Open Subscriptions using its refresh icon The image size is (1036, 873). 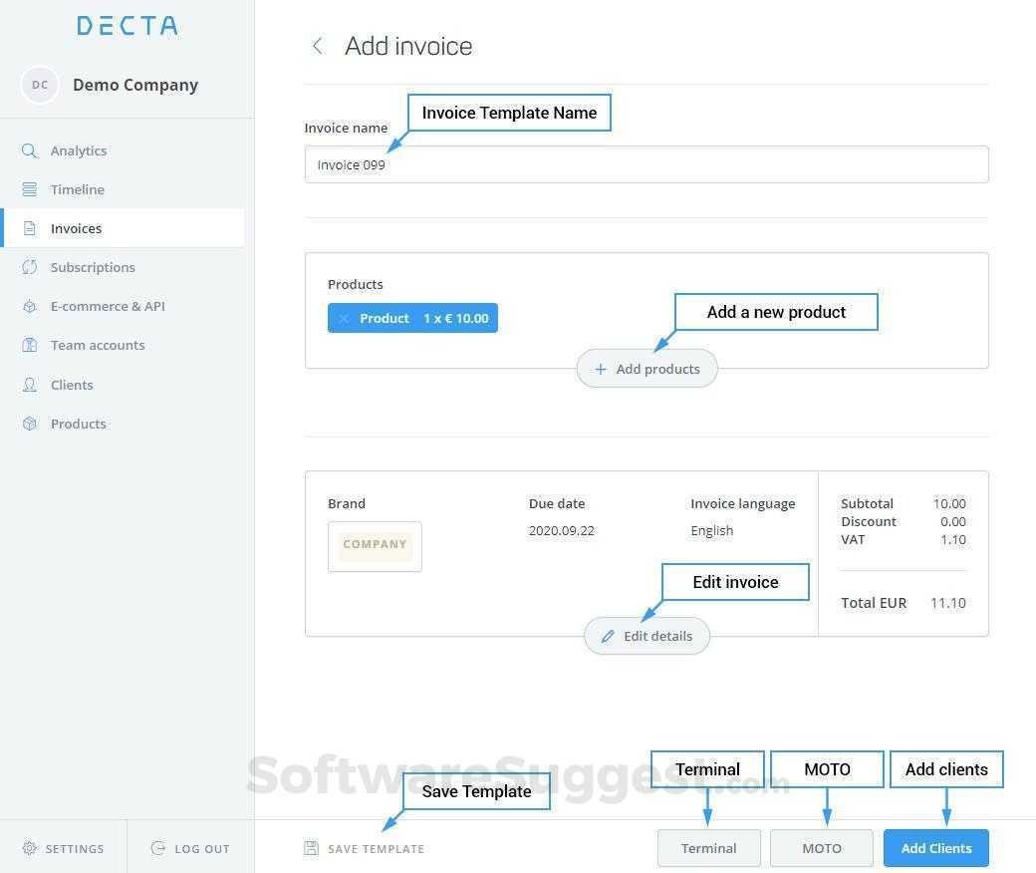(x=30, y=267)
